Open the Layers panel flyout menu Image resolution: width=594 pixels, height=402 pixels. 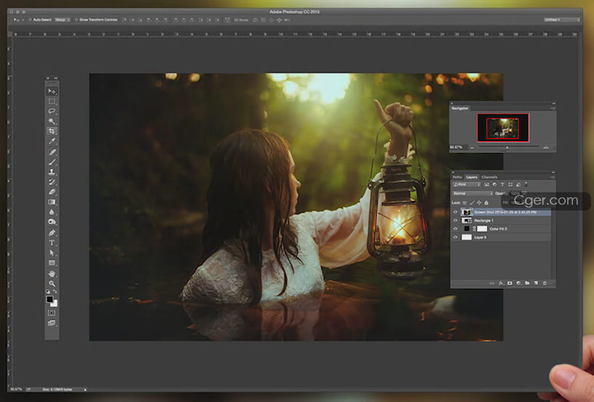(553, 177)
